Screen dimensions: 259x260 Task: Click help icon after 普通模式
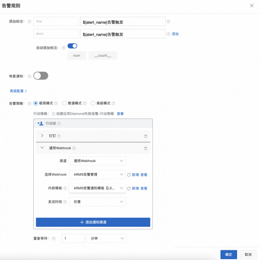[x=84, y=103]
